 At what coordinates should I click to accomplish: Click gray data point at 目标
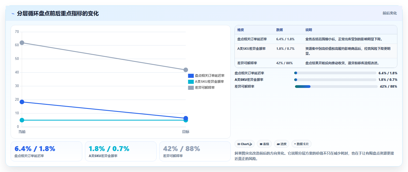pyautogui.click(x=186, y=70)
